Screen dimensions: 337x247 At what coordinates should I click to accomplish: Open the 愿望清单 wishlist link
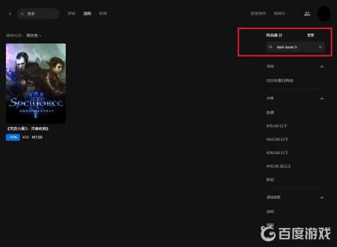[x=258, y=14]
